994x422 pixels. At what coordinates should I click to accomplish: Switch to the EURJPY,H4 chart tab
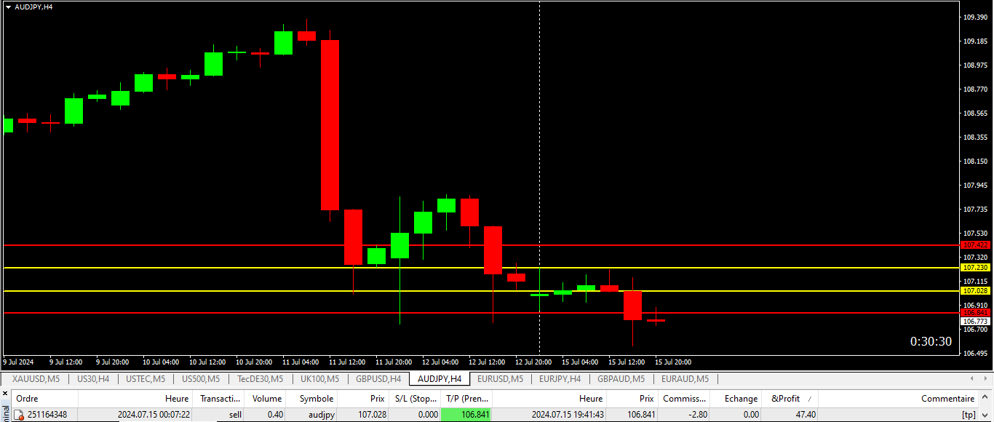pyautogui.click(x=560, y=379)
